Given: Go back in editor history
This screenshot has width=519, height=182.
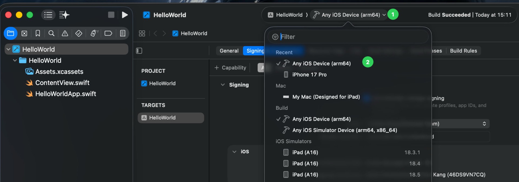Looking at the screenshot, I should (155, 33).
